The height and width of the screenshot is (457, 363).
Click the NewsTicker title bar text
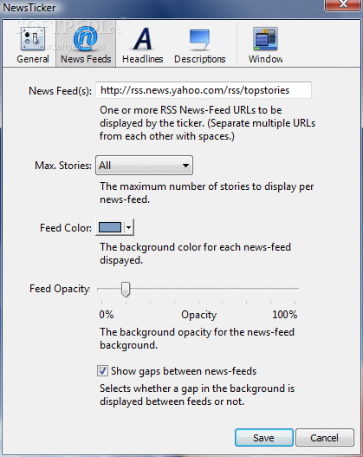[x=29, y=8]
